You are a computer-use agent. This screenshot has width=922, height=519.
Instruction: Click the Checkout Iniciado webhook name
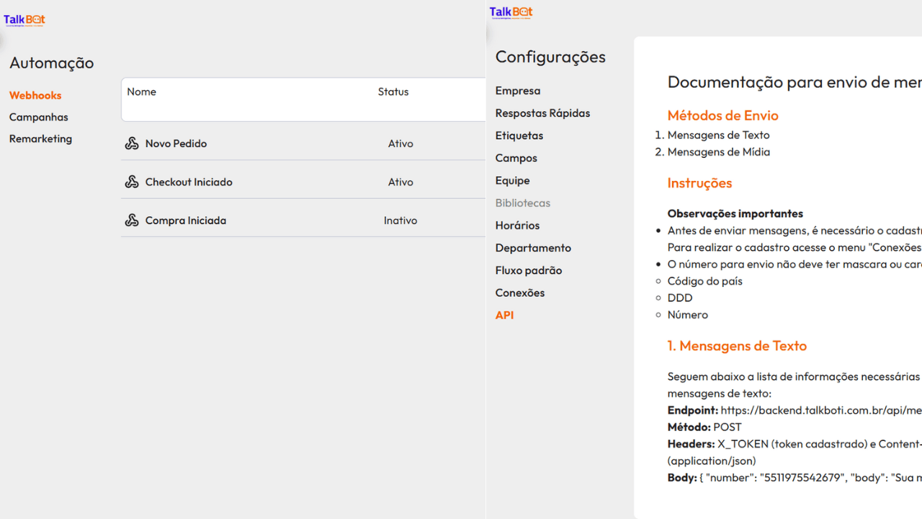(x=189, y=182)
